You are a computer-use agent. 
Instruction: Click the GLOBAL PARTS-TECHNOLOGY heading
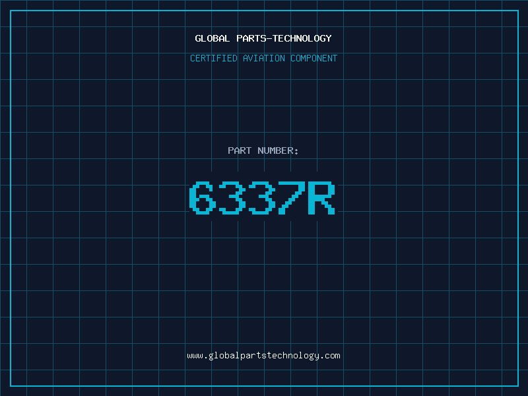[263, 38]
